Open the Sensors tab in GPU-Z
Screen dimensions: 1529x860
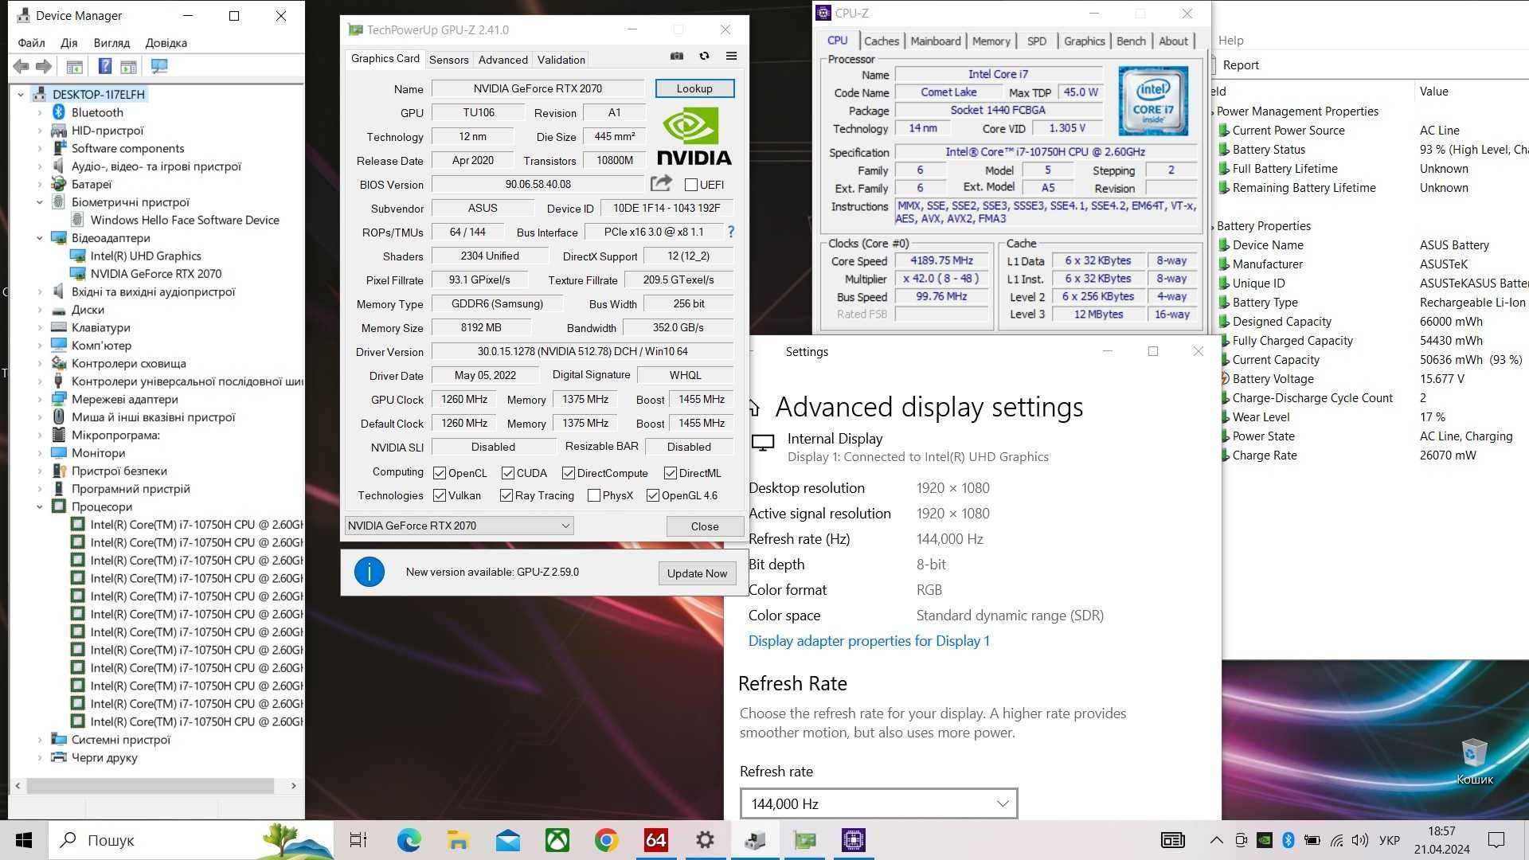tap(448, 60)
